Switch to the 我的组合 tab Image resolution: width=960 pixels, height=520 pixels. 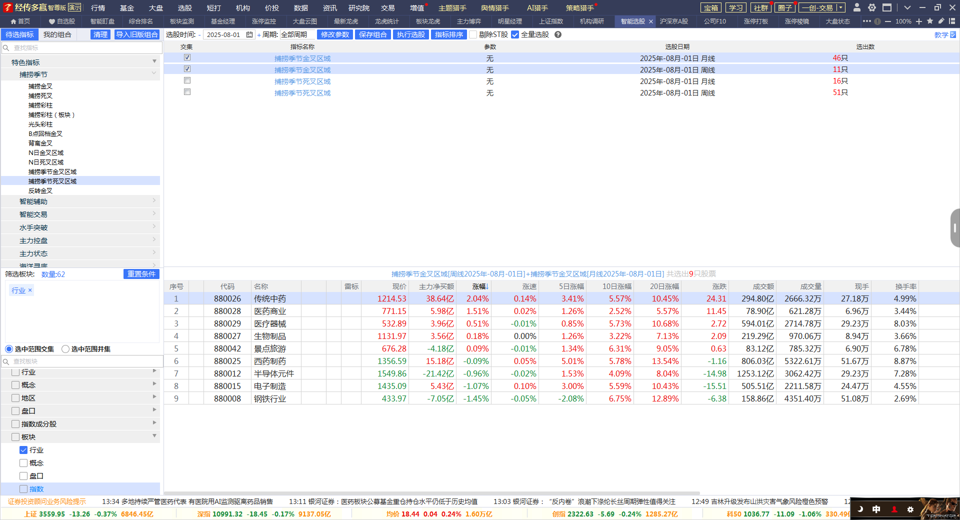[57, 34]
